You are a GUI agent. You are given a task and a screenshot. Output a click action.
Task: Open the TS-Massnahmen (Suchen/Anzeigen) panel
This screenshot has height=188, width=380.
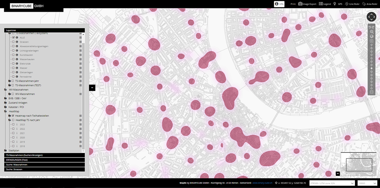(44, 155)
